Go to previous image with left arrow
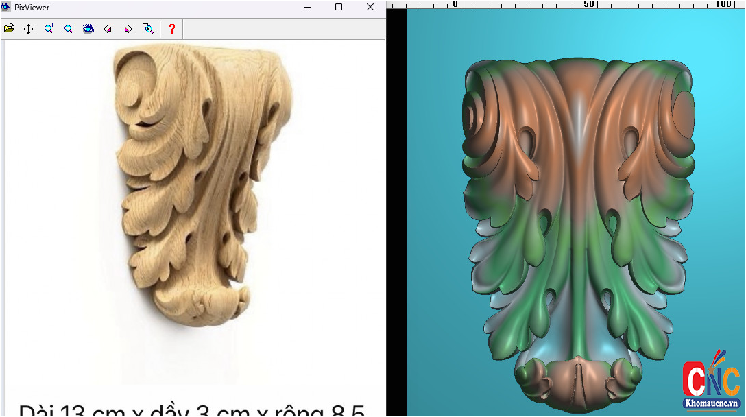 pyautogui.click(x=108, y=29)
